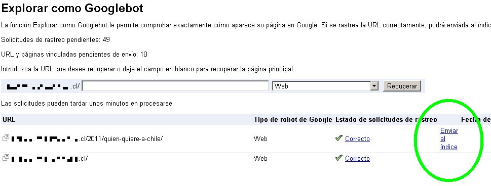Open external link icon for root .cl/ URL
Screen dimensions: 491x186
[6, 158]
